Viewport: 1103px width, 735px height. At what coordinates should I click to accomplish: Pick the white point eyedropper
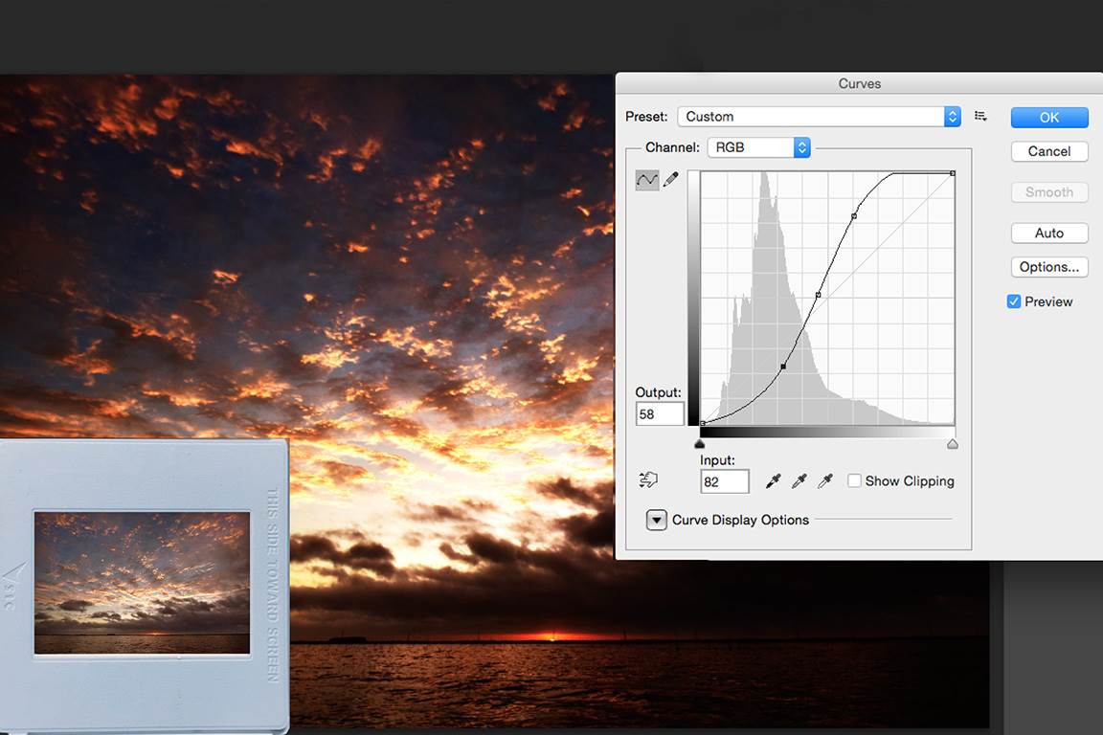[824, 481]
